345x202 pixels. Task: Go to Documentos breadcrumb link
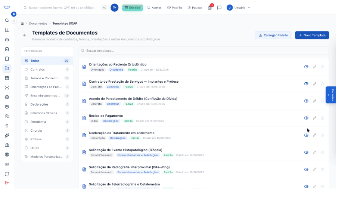tap(38, 23)
